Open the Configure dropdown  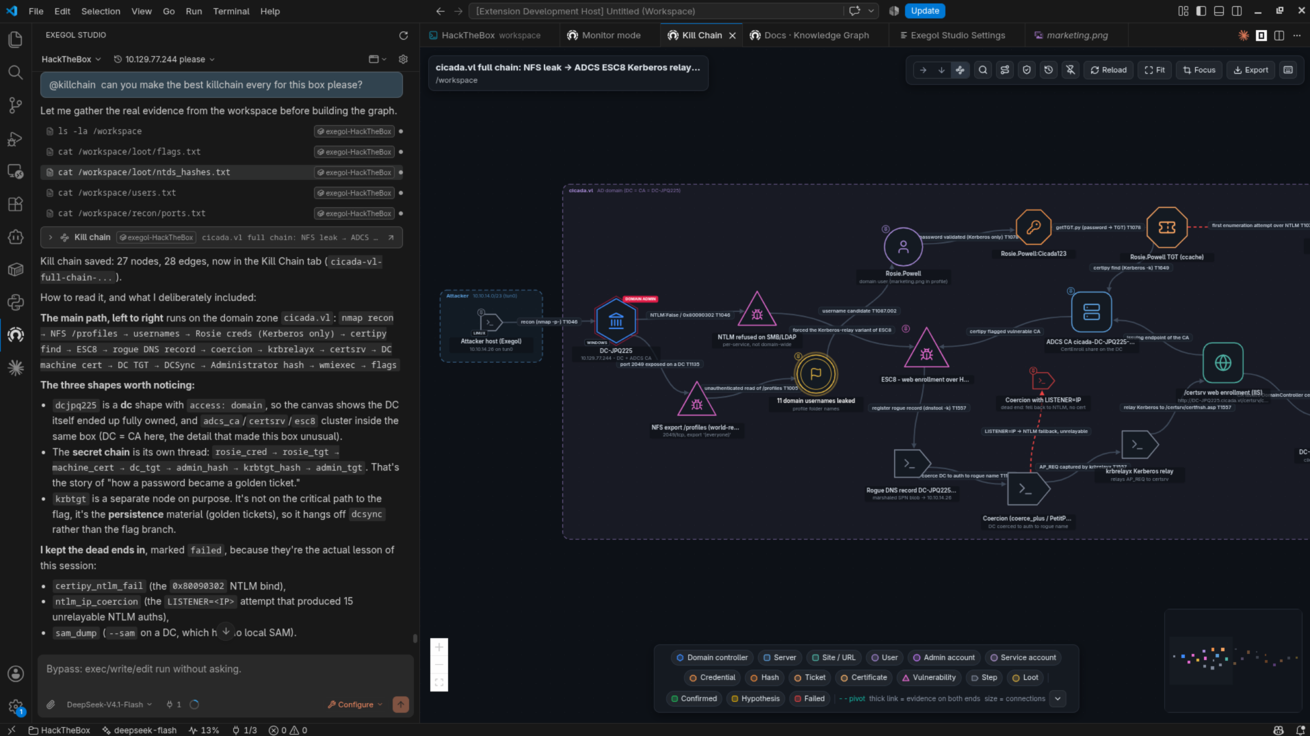(x=355, y=705)
